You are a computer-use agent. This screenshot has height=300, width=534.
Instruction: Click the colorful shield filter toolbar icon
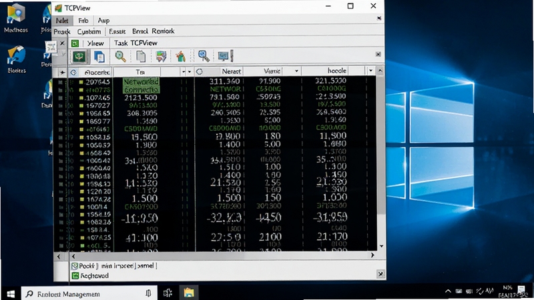pyautogui.click(x=161, y=56)
